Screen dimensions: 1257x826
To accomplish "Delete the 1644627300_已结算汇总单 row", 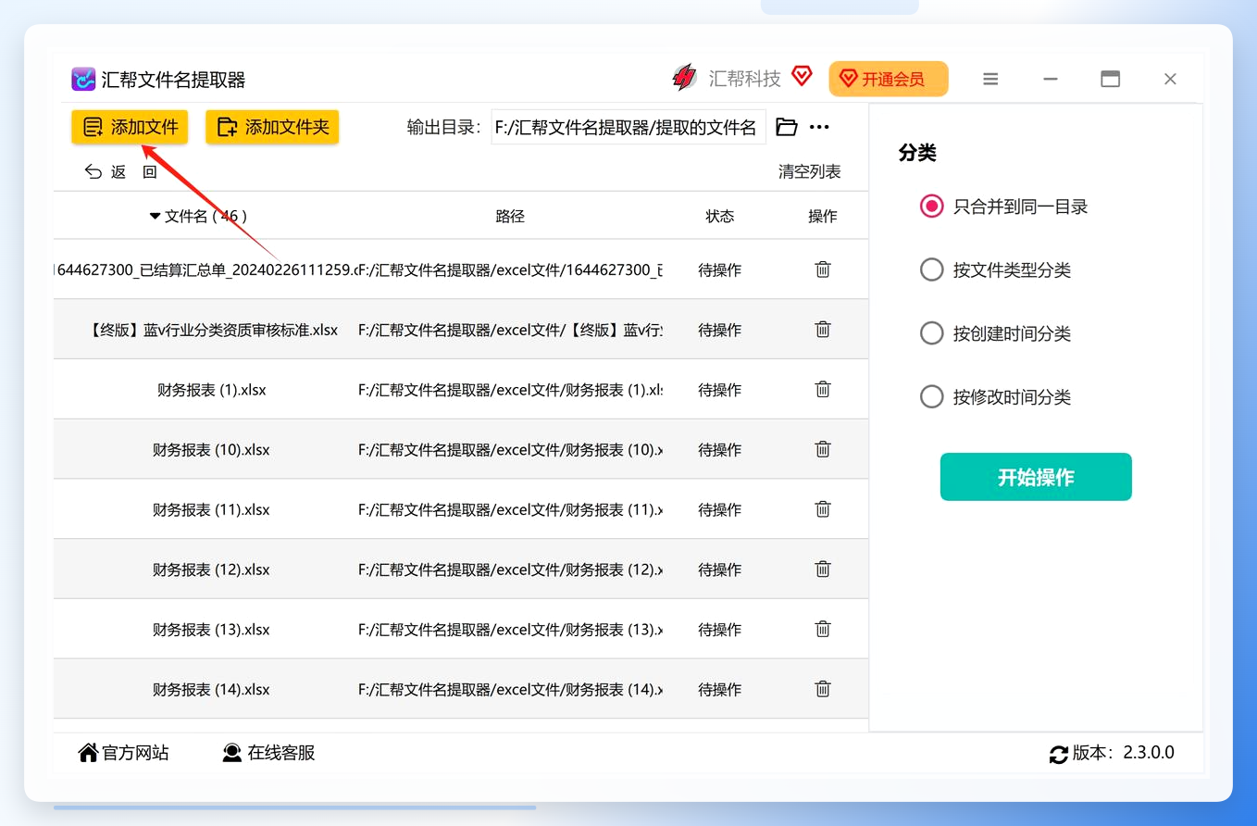I will [822, 269].
